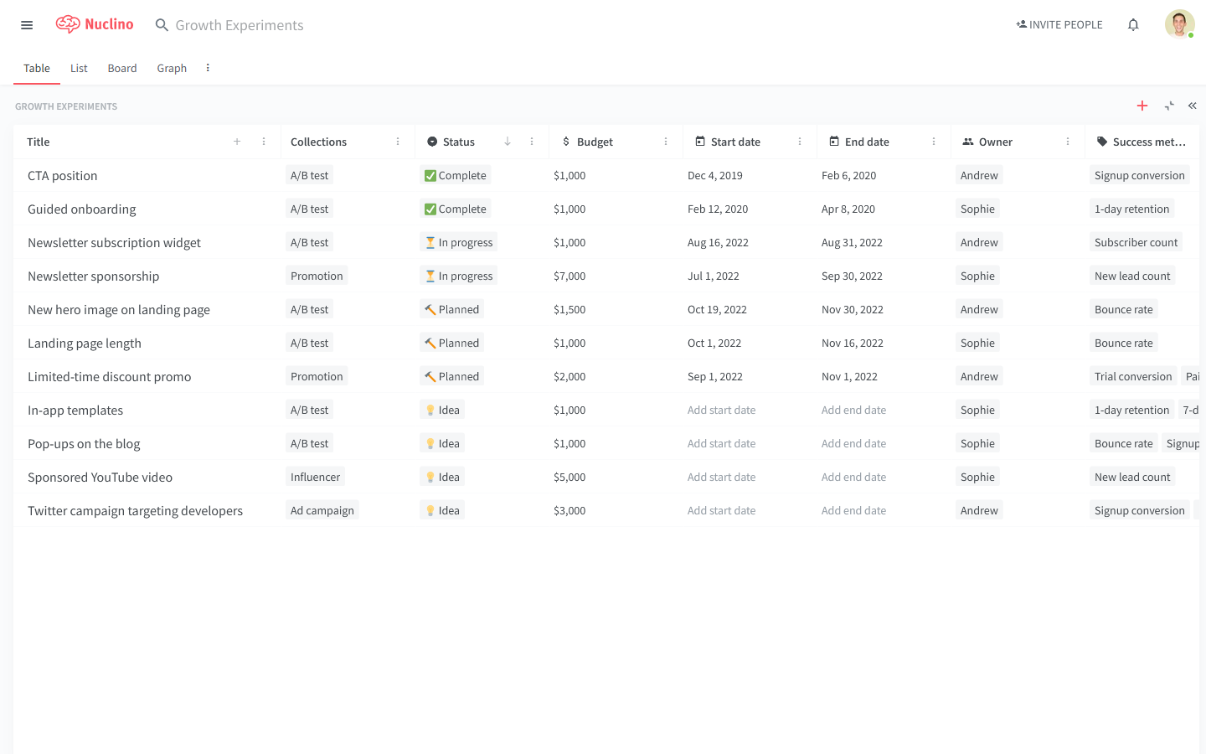
Task: Click Andrew owner for New hero image
Action: 979,309
